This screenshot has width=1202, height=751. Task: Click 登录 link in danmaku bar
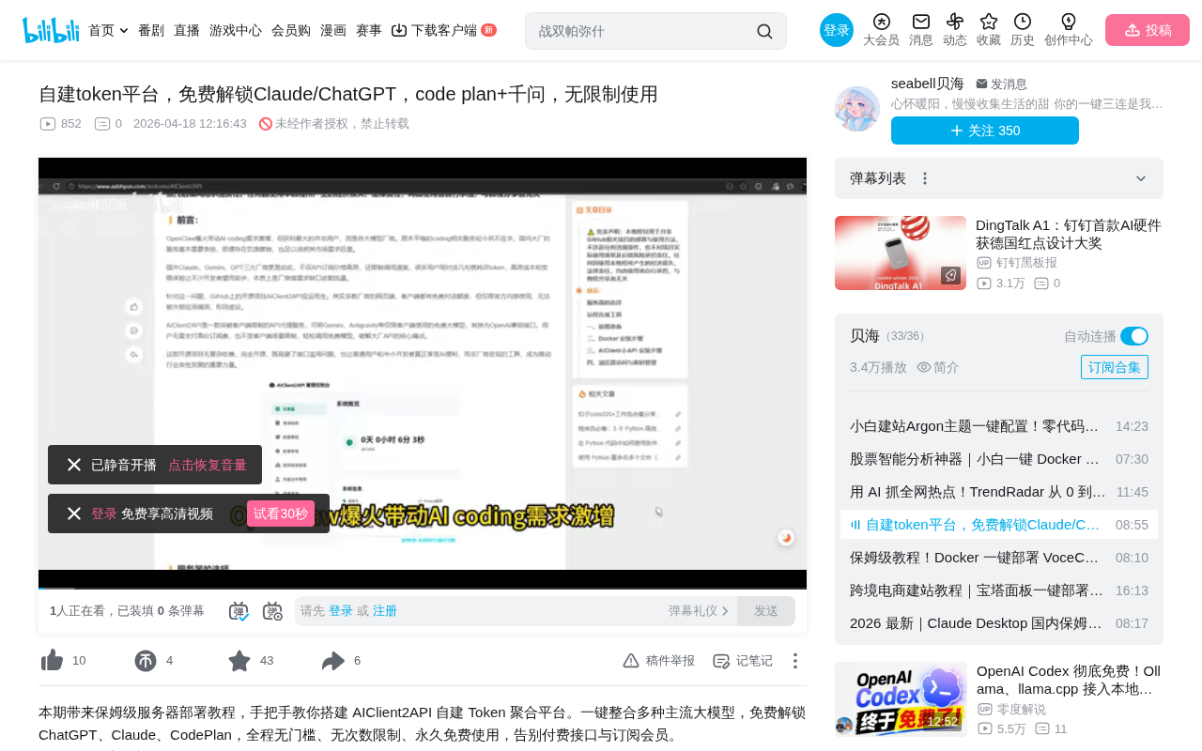click(341, 611)
